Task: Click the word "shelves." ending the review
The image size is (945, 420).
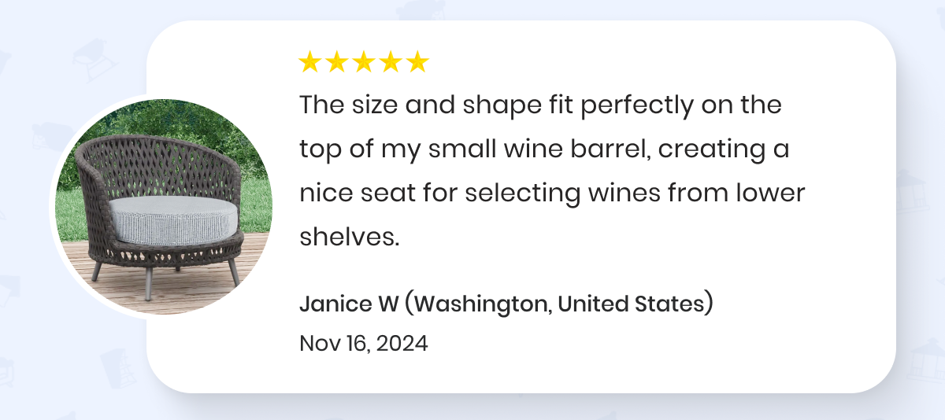Action: (349, 237)
